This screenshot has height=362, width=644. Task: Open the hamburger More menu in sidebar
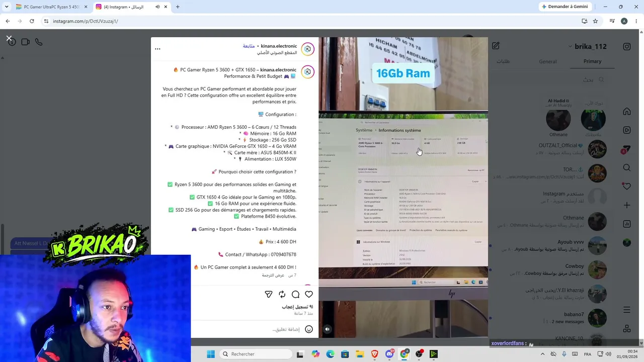coord(627,310)
